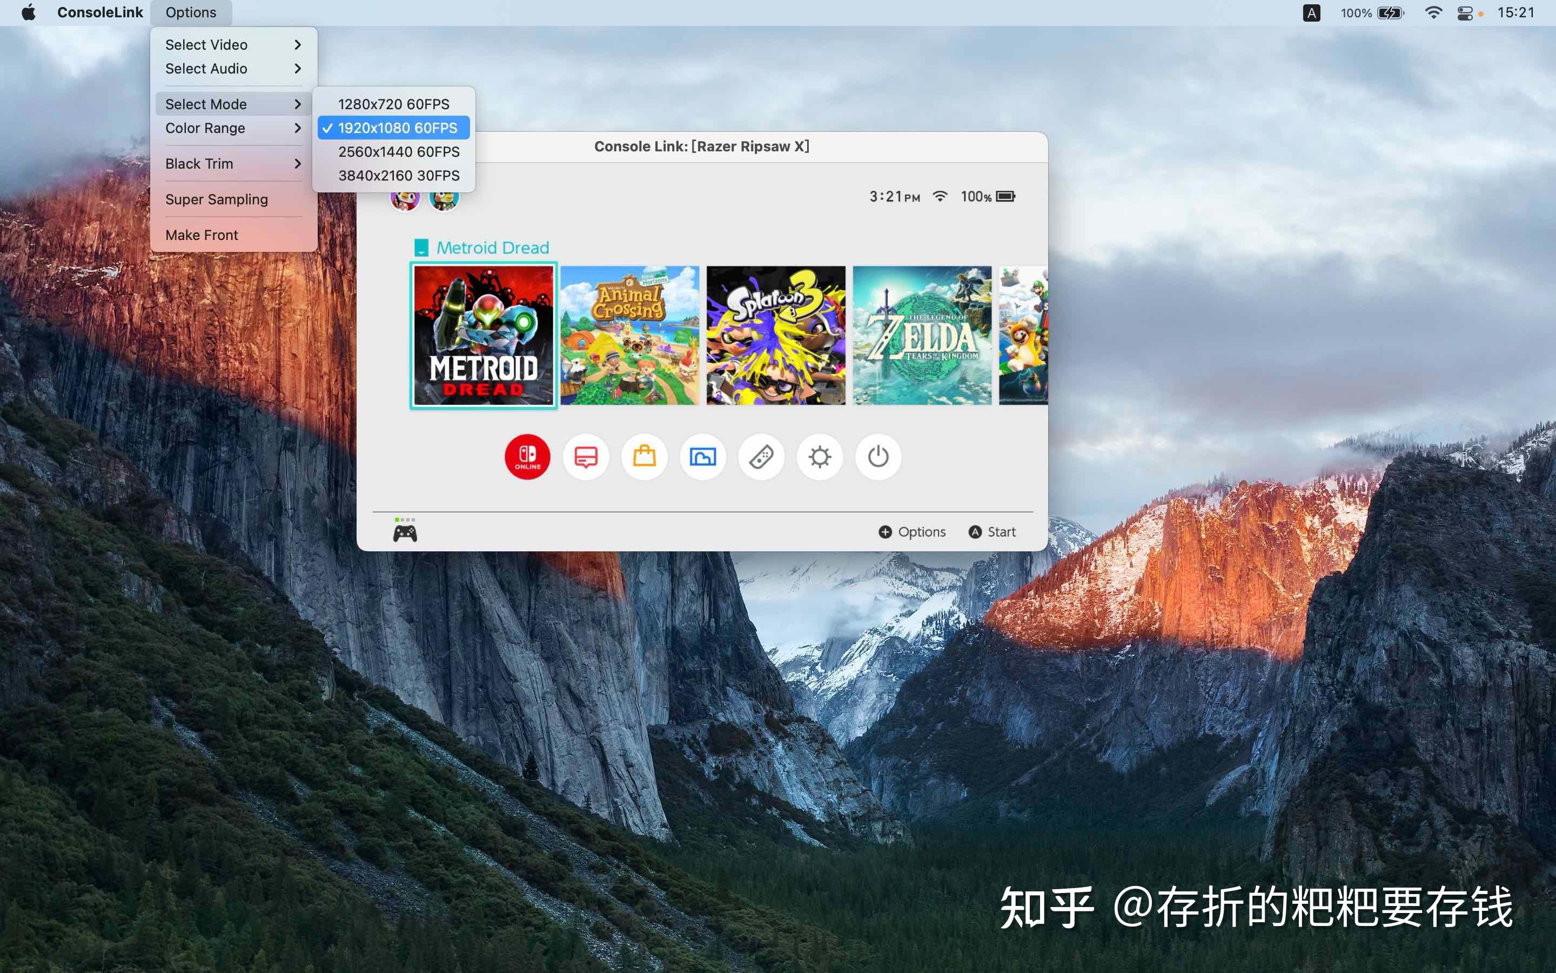Click the power/sleep icon
This screenshot has width=1556, height=973.
[877, 457]
